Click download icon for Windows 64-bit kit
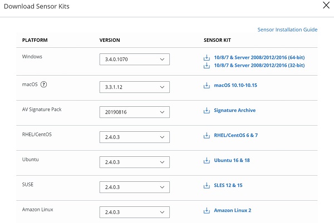This screenshot has width=334, height=223. tap(207, 58)
